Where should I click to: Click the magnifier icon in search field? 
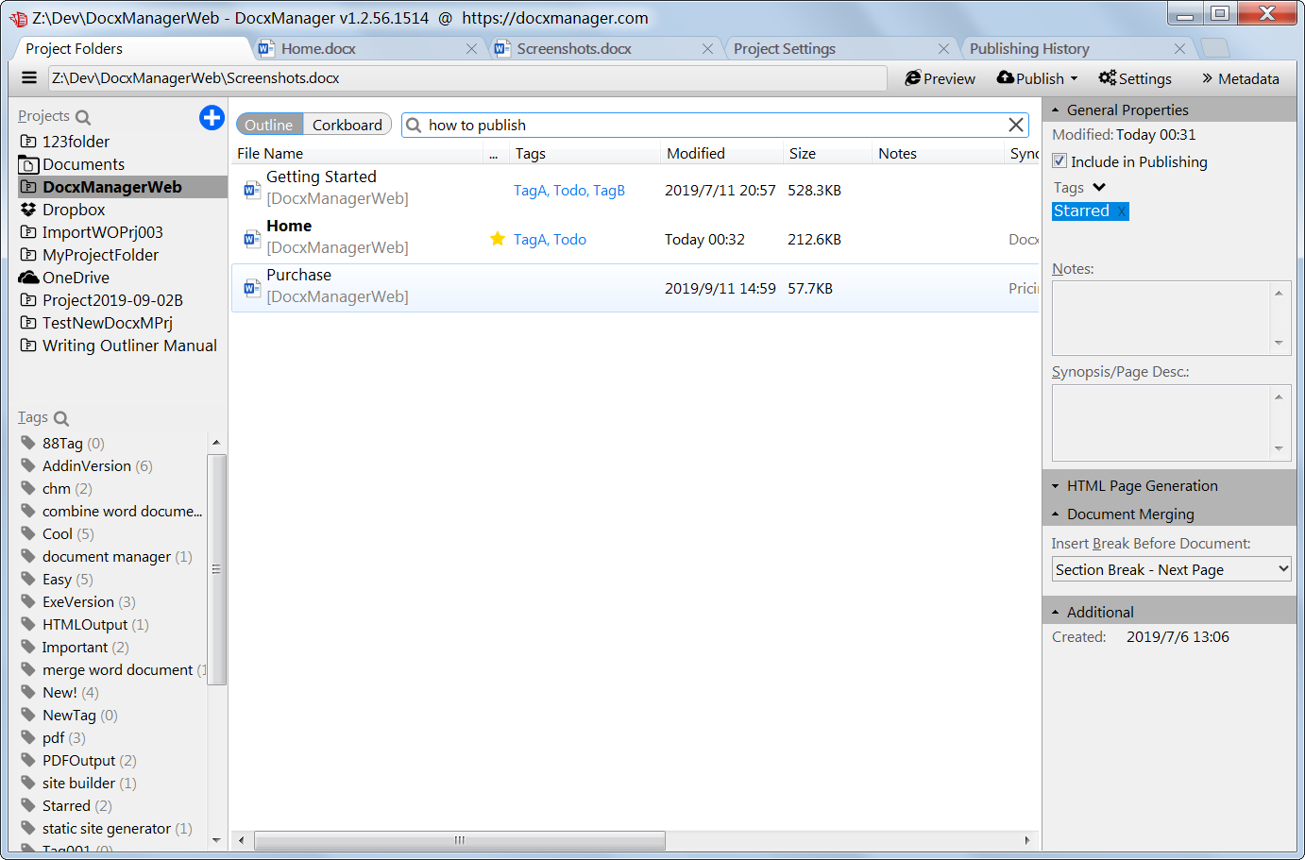tap(414, 125)
